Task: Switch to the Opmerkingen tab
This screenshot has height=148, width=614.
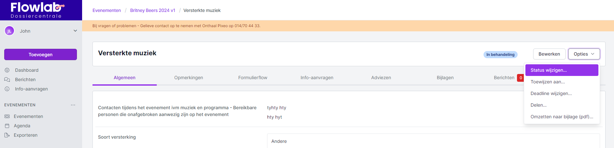Action: [x=189, y=78]
